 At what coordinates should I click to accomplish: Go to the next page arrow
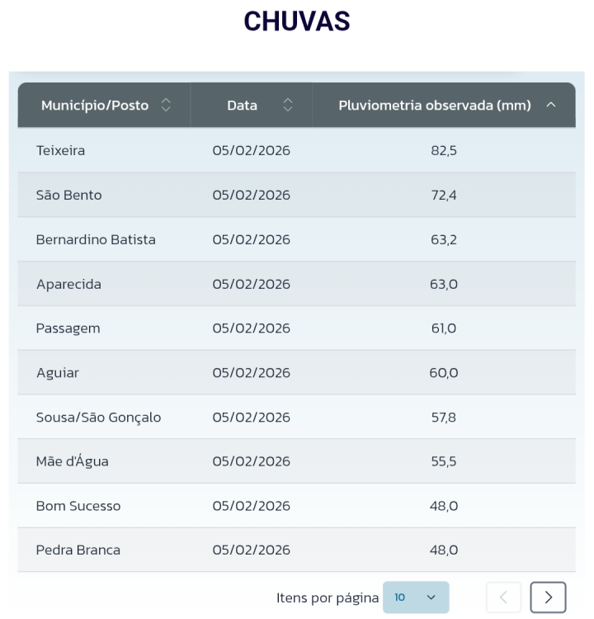[548, 598]
